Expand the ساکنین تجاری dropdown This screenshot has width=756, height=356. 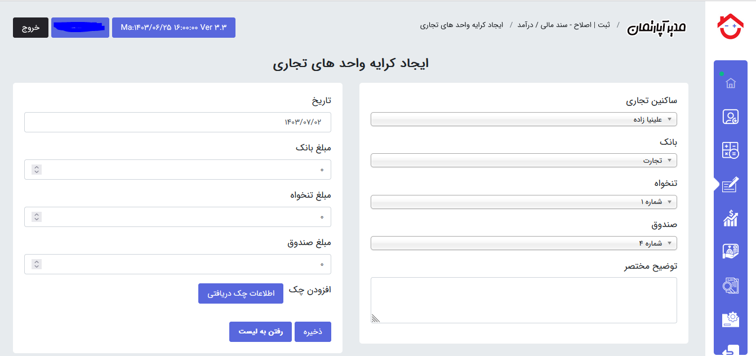click(x=524, y=119)
